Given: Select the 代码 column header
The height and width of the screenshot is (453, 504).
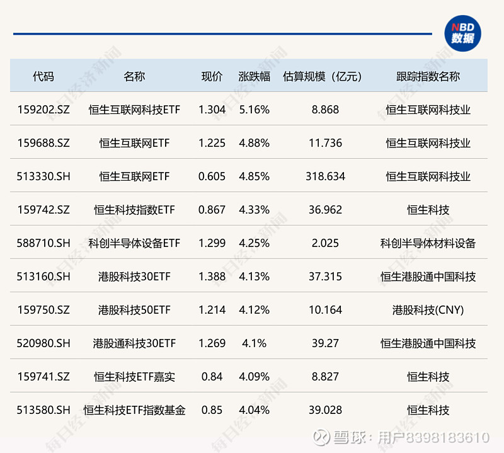Looking at the screenshot, I should (x=44, y=76).
